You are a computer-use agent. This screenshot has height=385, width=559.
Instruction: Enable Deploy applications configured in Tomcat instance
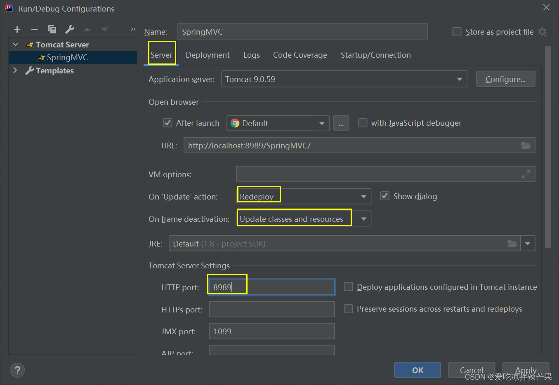[348, 286]
